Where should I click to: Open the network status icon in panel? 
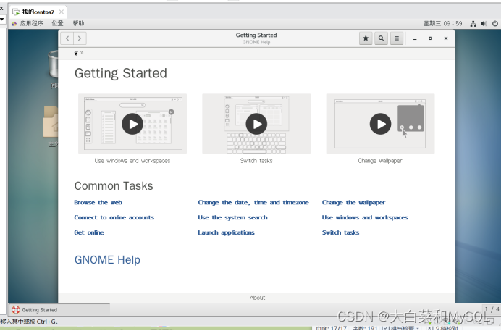pyautogui.click(x=473, y=24)
